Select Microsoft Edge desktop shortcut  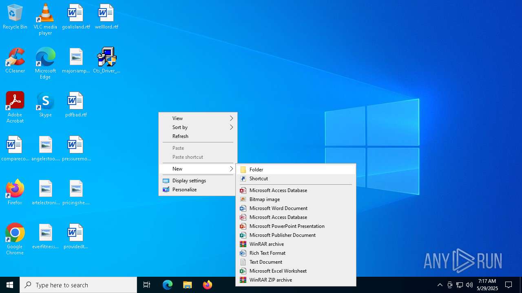coord(45,63)
